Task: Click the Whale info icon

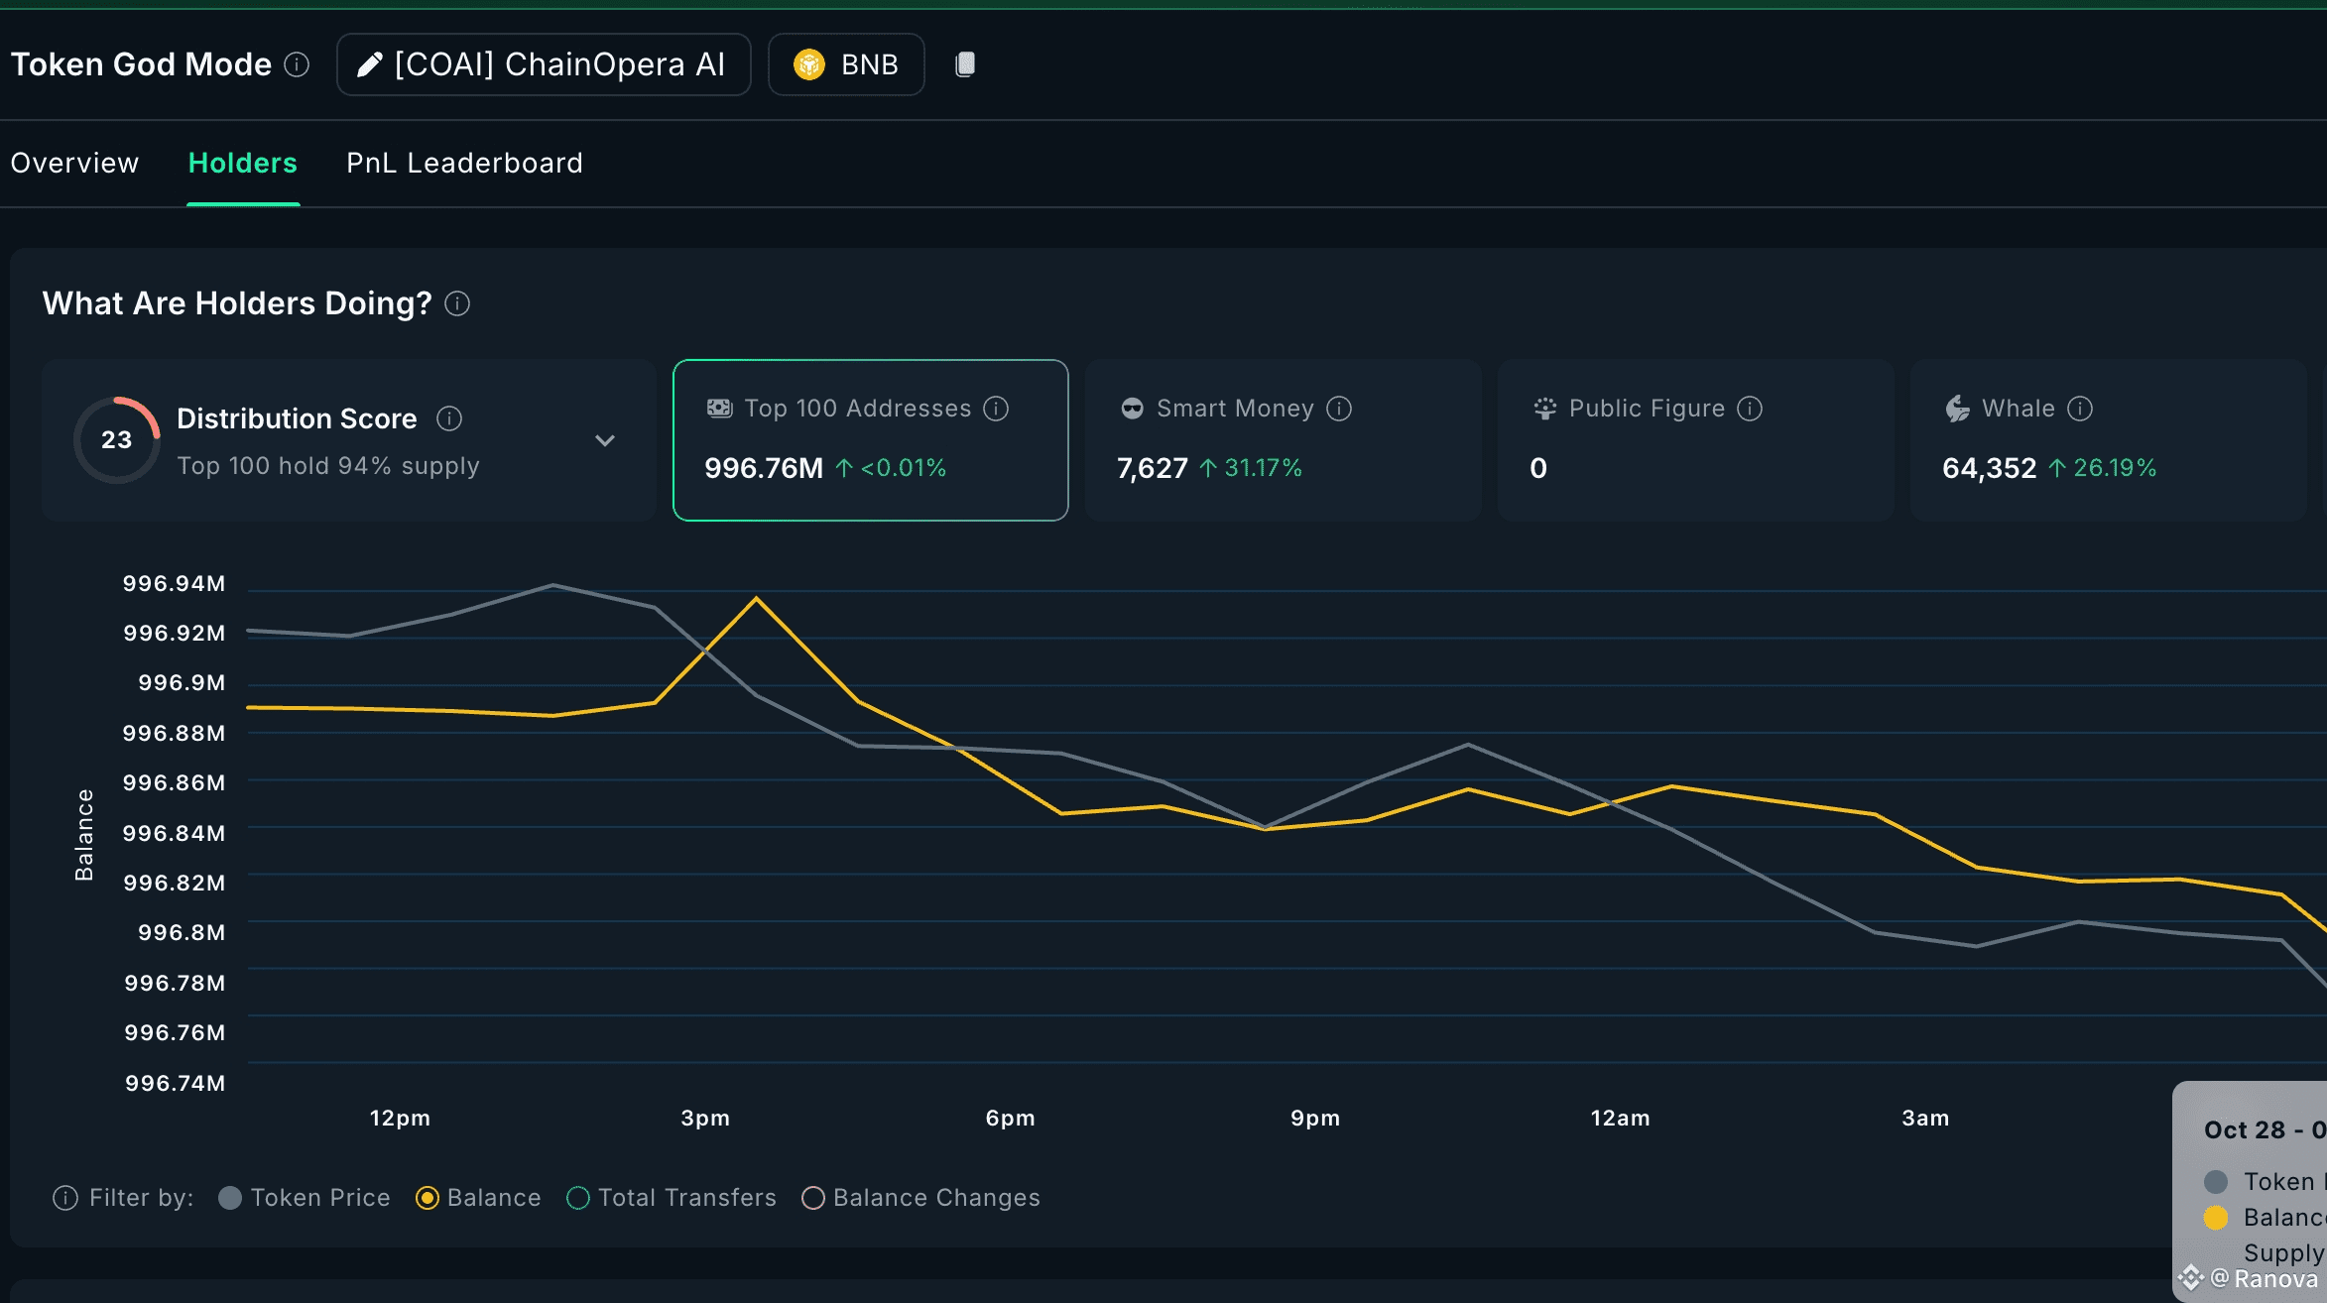Action: [2080, 409]
